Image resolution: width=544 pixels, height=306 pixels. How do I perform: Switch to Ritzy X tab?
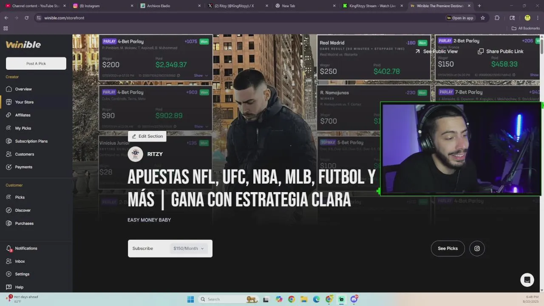click(x=238, y=6)
